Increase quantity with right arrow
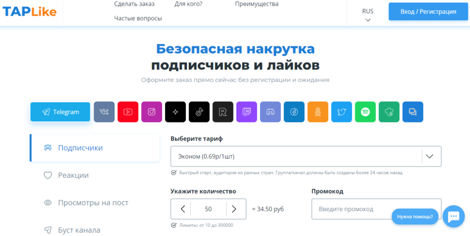The image size is (470, 236). [234, 209]
